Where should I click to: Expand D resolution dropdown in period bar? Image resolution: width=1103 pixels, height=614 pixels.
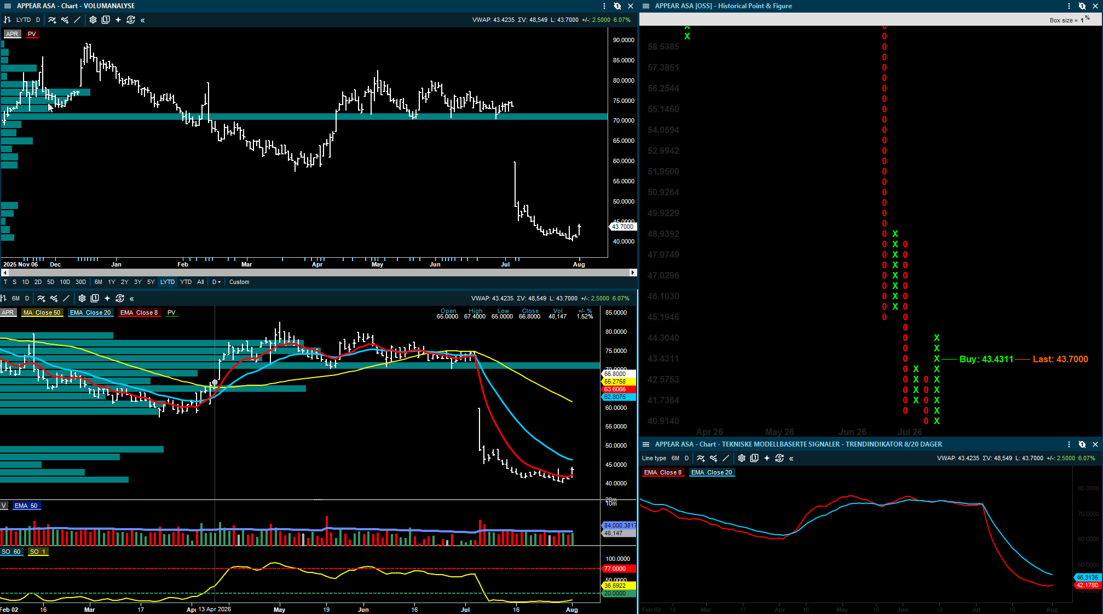click(216, 282)
